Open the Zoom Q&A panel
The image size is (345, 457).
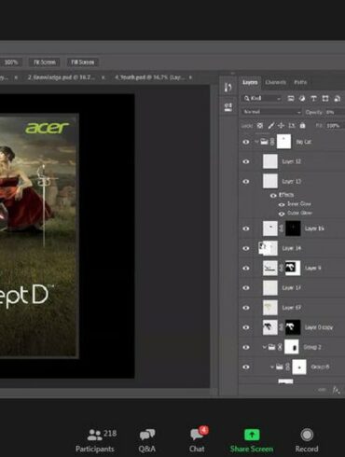click(147, 440)
